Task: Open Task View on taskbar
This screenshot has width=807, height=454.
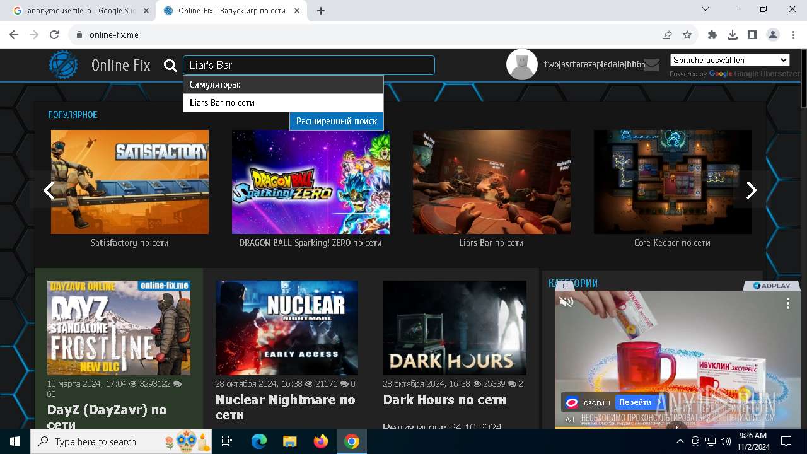Action: coord(227,441)
